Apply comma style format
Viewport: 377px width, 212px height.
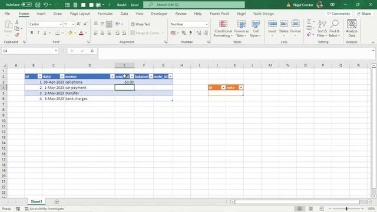(191, 33)
